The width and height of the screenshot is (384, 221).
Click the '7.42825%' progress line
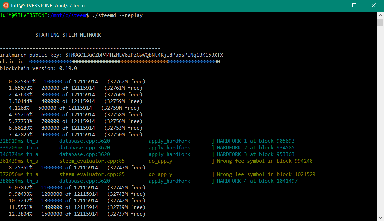coord(75,134)
